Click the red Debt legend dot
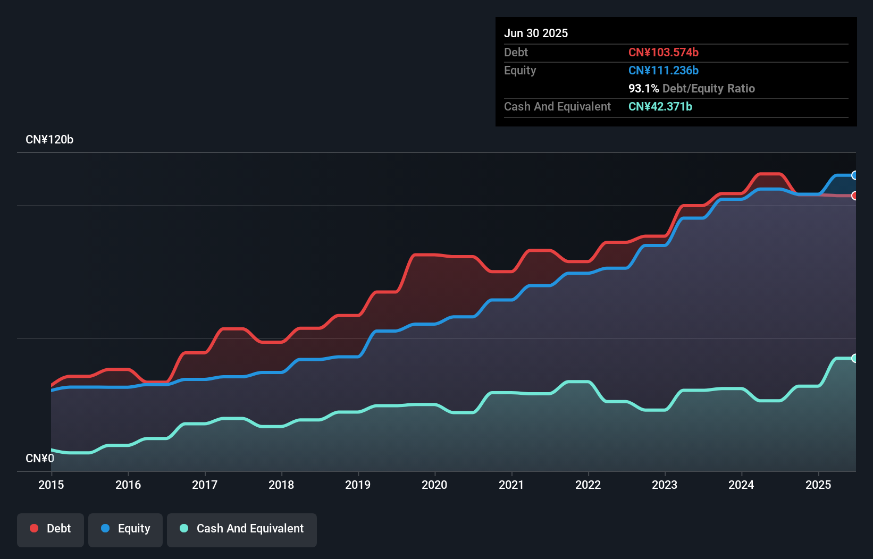 (34, 528)
